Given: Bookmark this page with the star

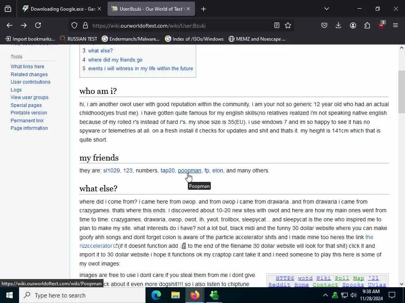Looking at the screenshot, I should point(288,25).
